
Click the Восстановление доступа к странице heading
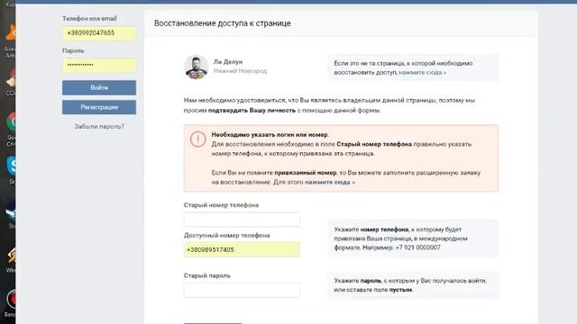[x=223, y=23]
